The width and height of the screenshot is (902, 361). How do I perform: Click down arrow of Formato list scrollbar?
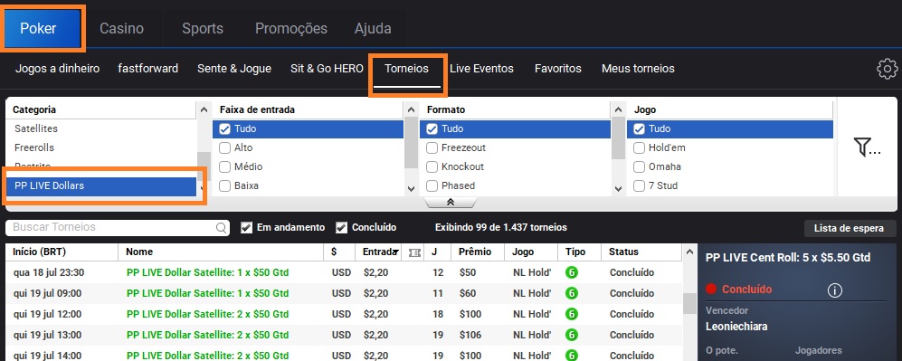coord(618,188)
